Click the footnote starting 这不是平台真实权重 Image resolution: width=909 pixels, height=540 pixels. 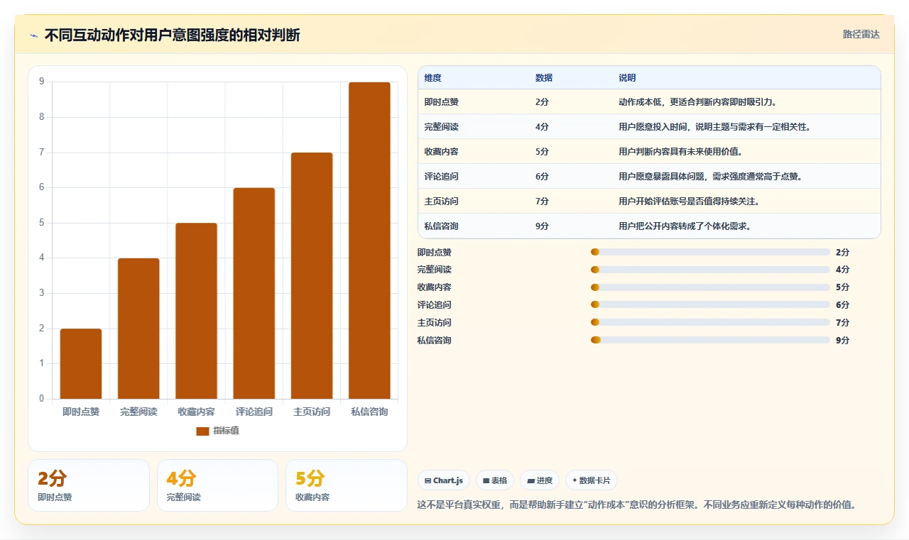pyautogui.click(x=637, y=505)
